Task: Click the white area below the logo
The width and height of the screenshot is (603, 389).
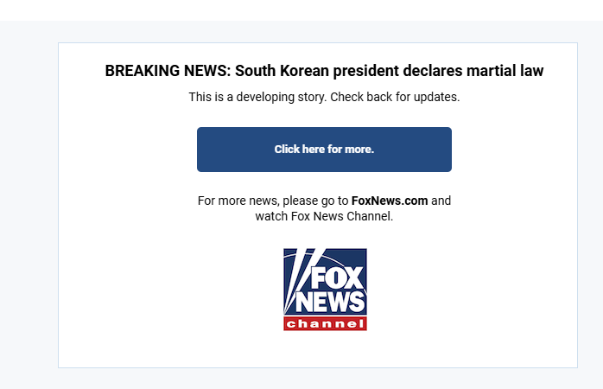Action: [x=325, y=348]
